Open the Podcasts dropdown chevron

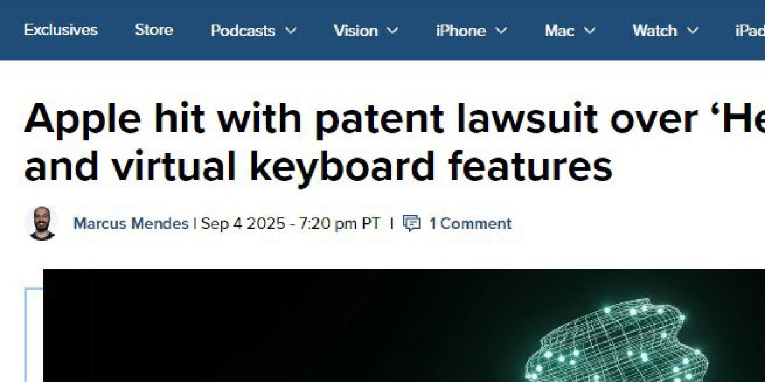(x=291, y=31)
